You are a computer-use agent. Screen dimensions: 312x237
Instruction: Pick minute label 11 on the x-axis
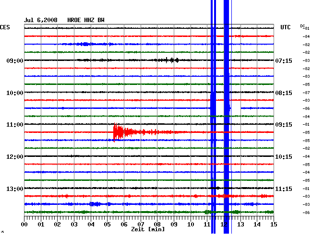[x=207, y=225]
